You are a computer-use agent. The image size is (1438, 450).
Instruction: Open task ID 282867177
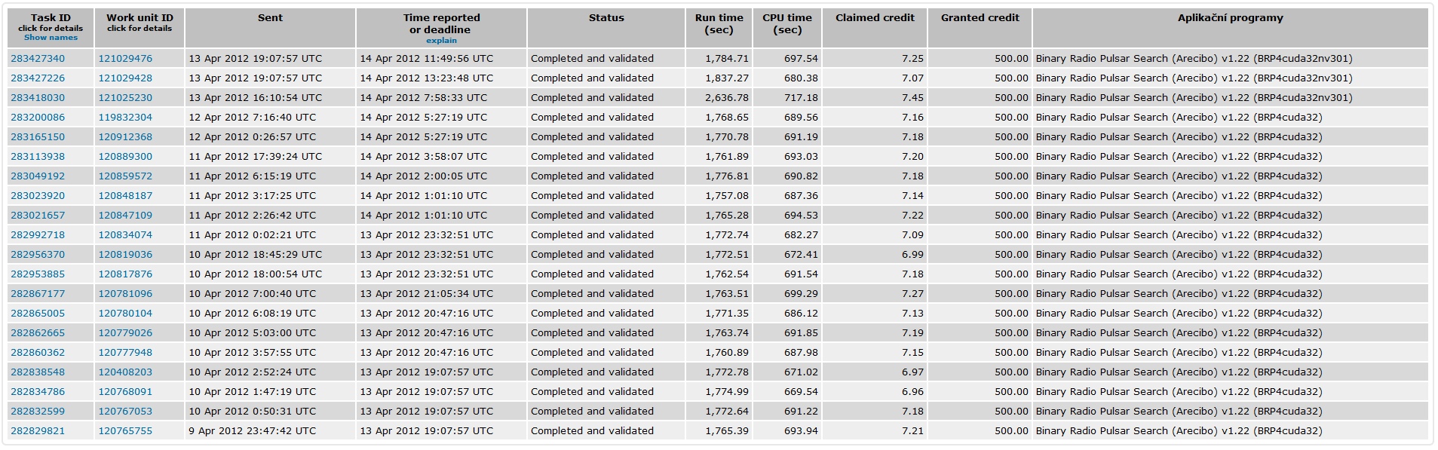click(38, 294)
